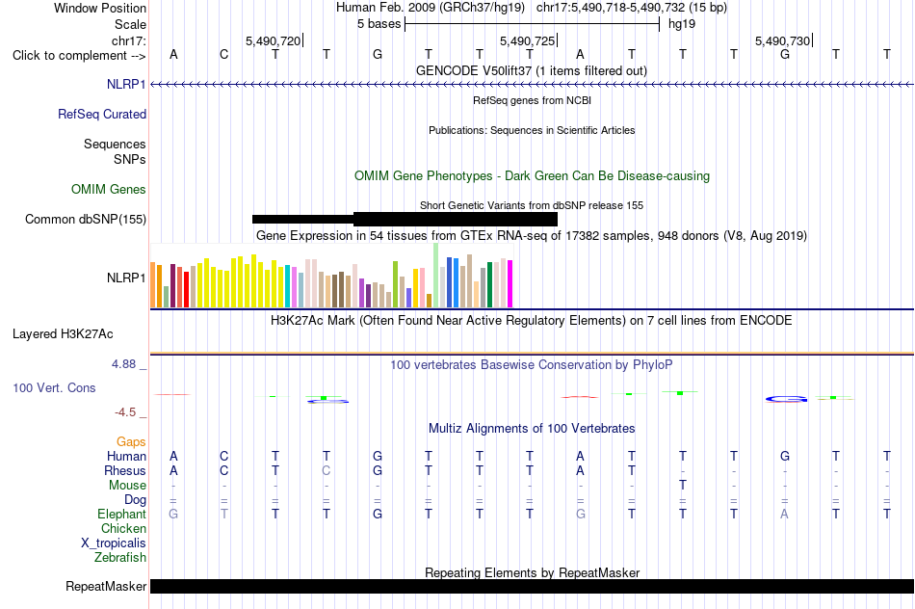
Task: Click the NLRP1 label beside GTEx chart
Action: tap(126, 278)
